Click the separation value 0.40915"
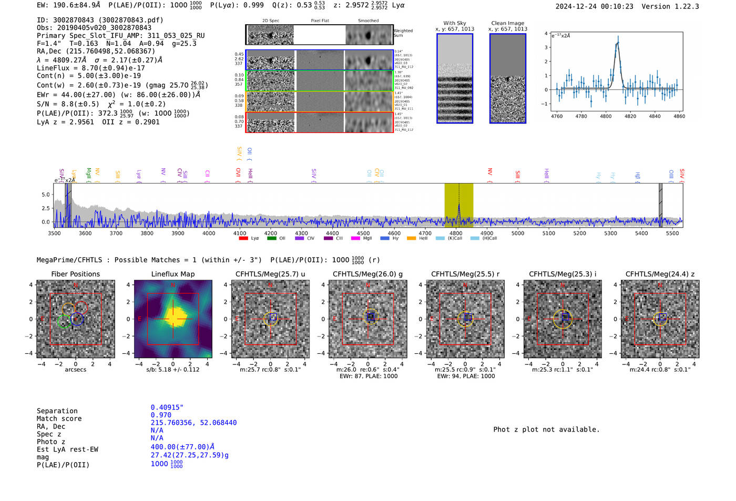736x501 pixels. coord(167,407)
